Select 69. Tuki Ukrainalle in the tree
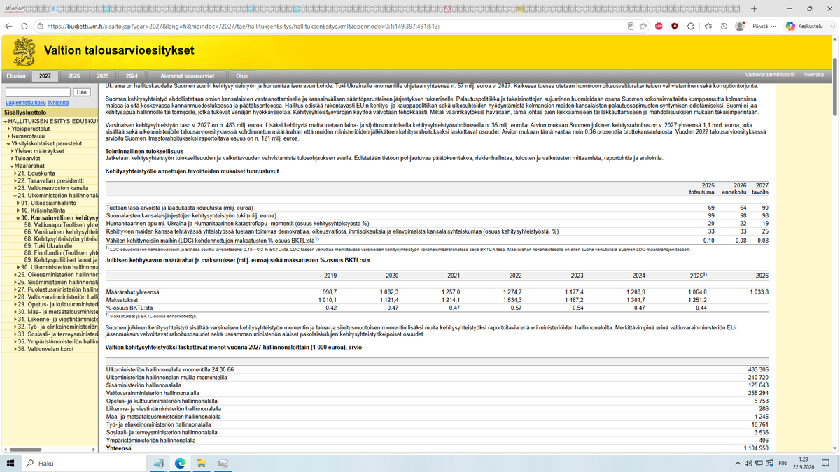The height and width of the screenshot is (472, 840). (48, 246)
